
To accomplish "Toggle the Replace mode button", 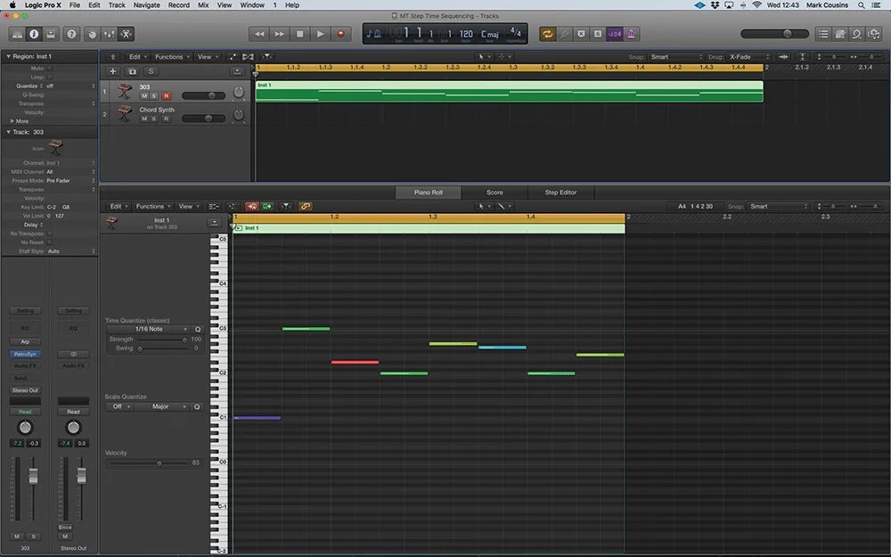I will (x=581, y=34).
